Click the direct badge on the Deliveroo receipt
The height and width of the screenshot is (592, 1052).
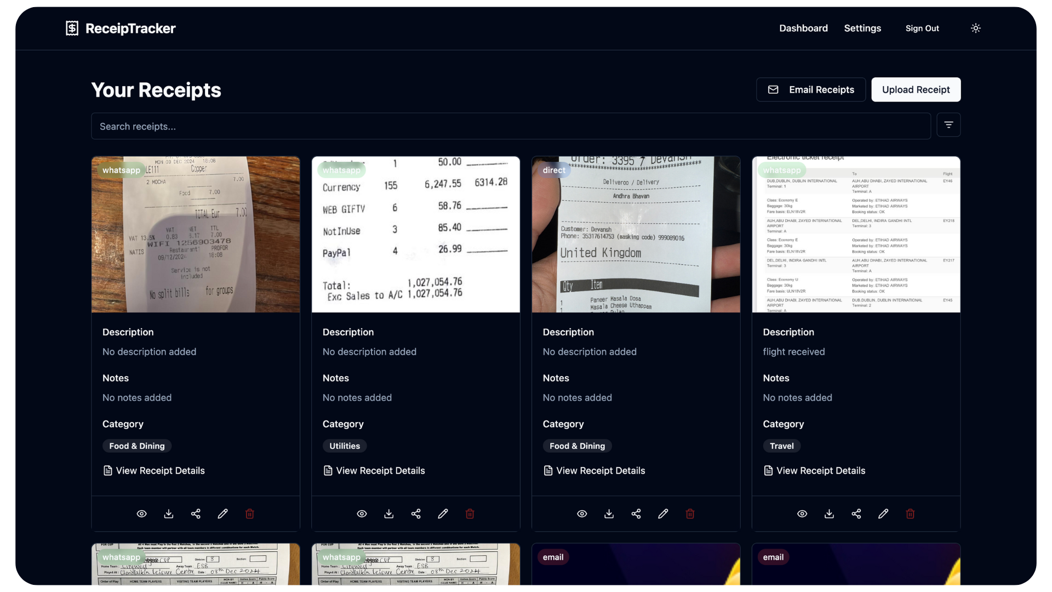click(x=554, y=170)
